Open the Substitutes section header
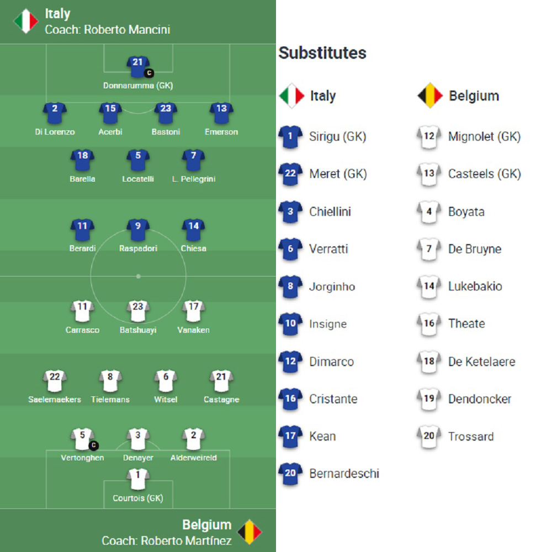552x552 pixels. point(323,53)
